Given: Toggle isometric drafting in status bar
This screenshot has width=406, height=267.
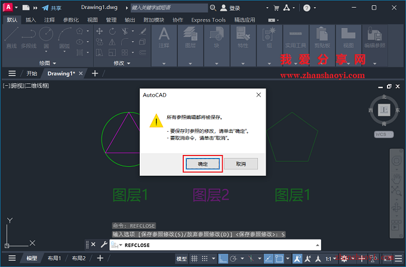Looking at the screenshot, I should [251, 259].
